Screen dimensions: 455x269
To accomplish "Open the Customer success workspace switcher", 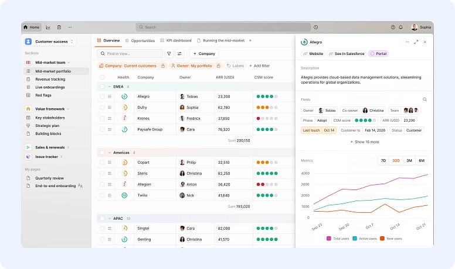I will click(x=50, y=42).
